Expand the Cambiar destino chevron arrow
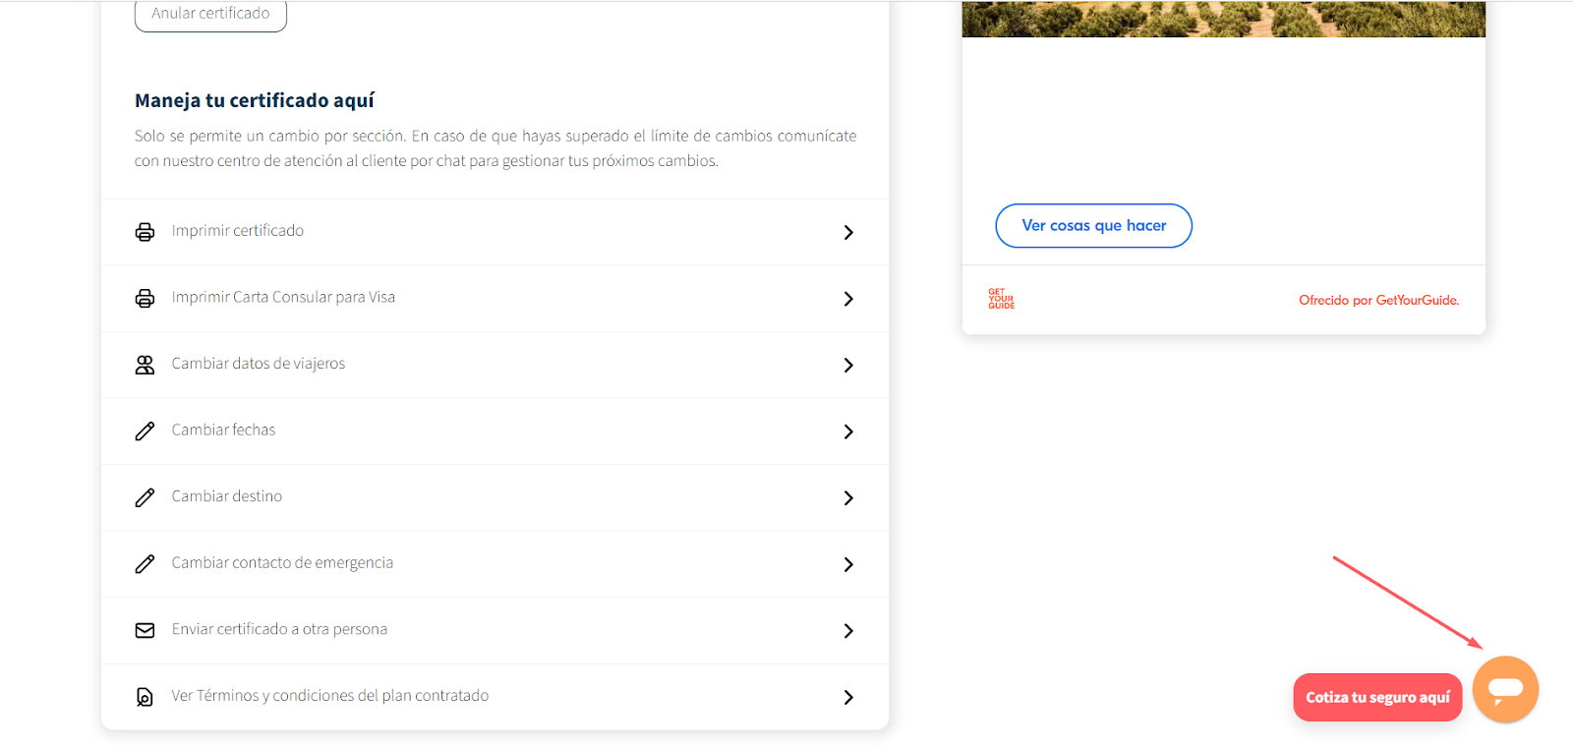 tap(848, 498)
